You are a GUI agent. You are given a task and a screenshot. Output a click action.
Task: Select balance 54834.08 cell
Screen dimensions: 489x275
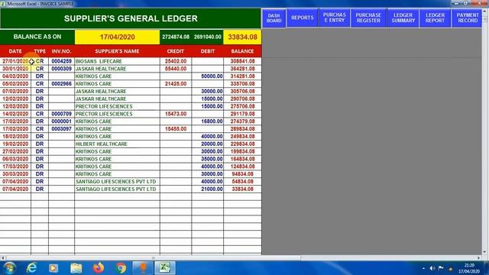click(242, 182)
